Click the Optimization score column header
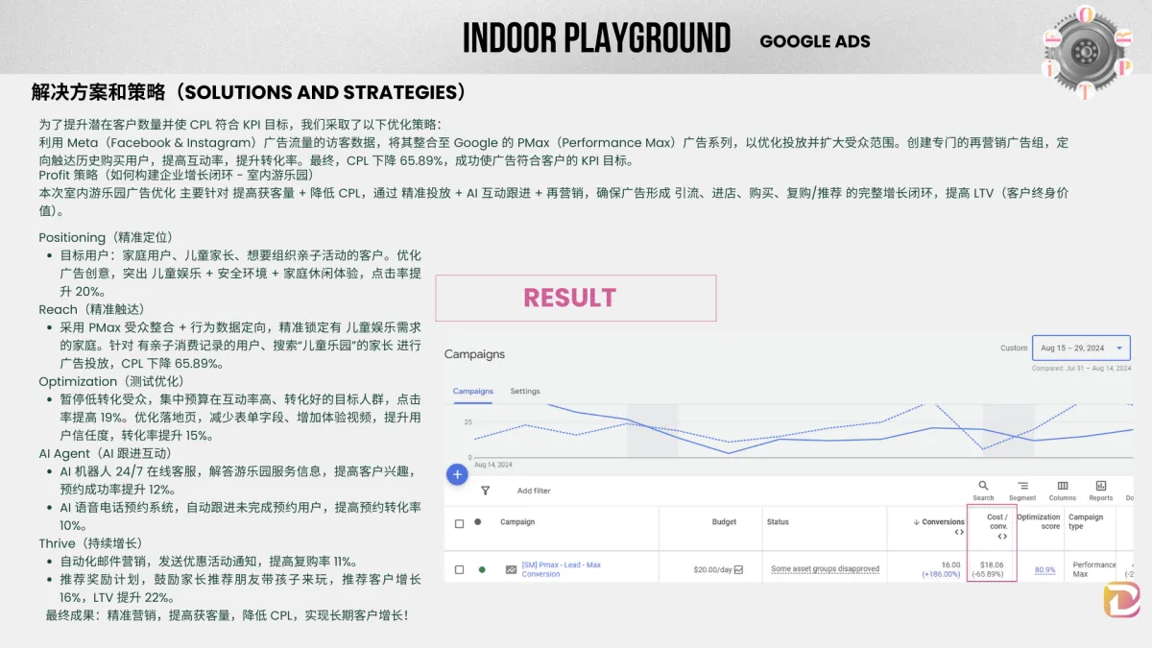This screenshot has height=648, width=1152. (1039, 521)
